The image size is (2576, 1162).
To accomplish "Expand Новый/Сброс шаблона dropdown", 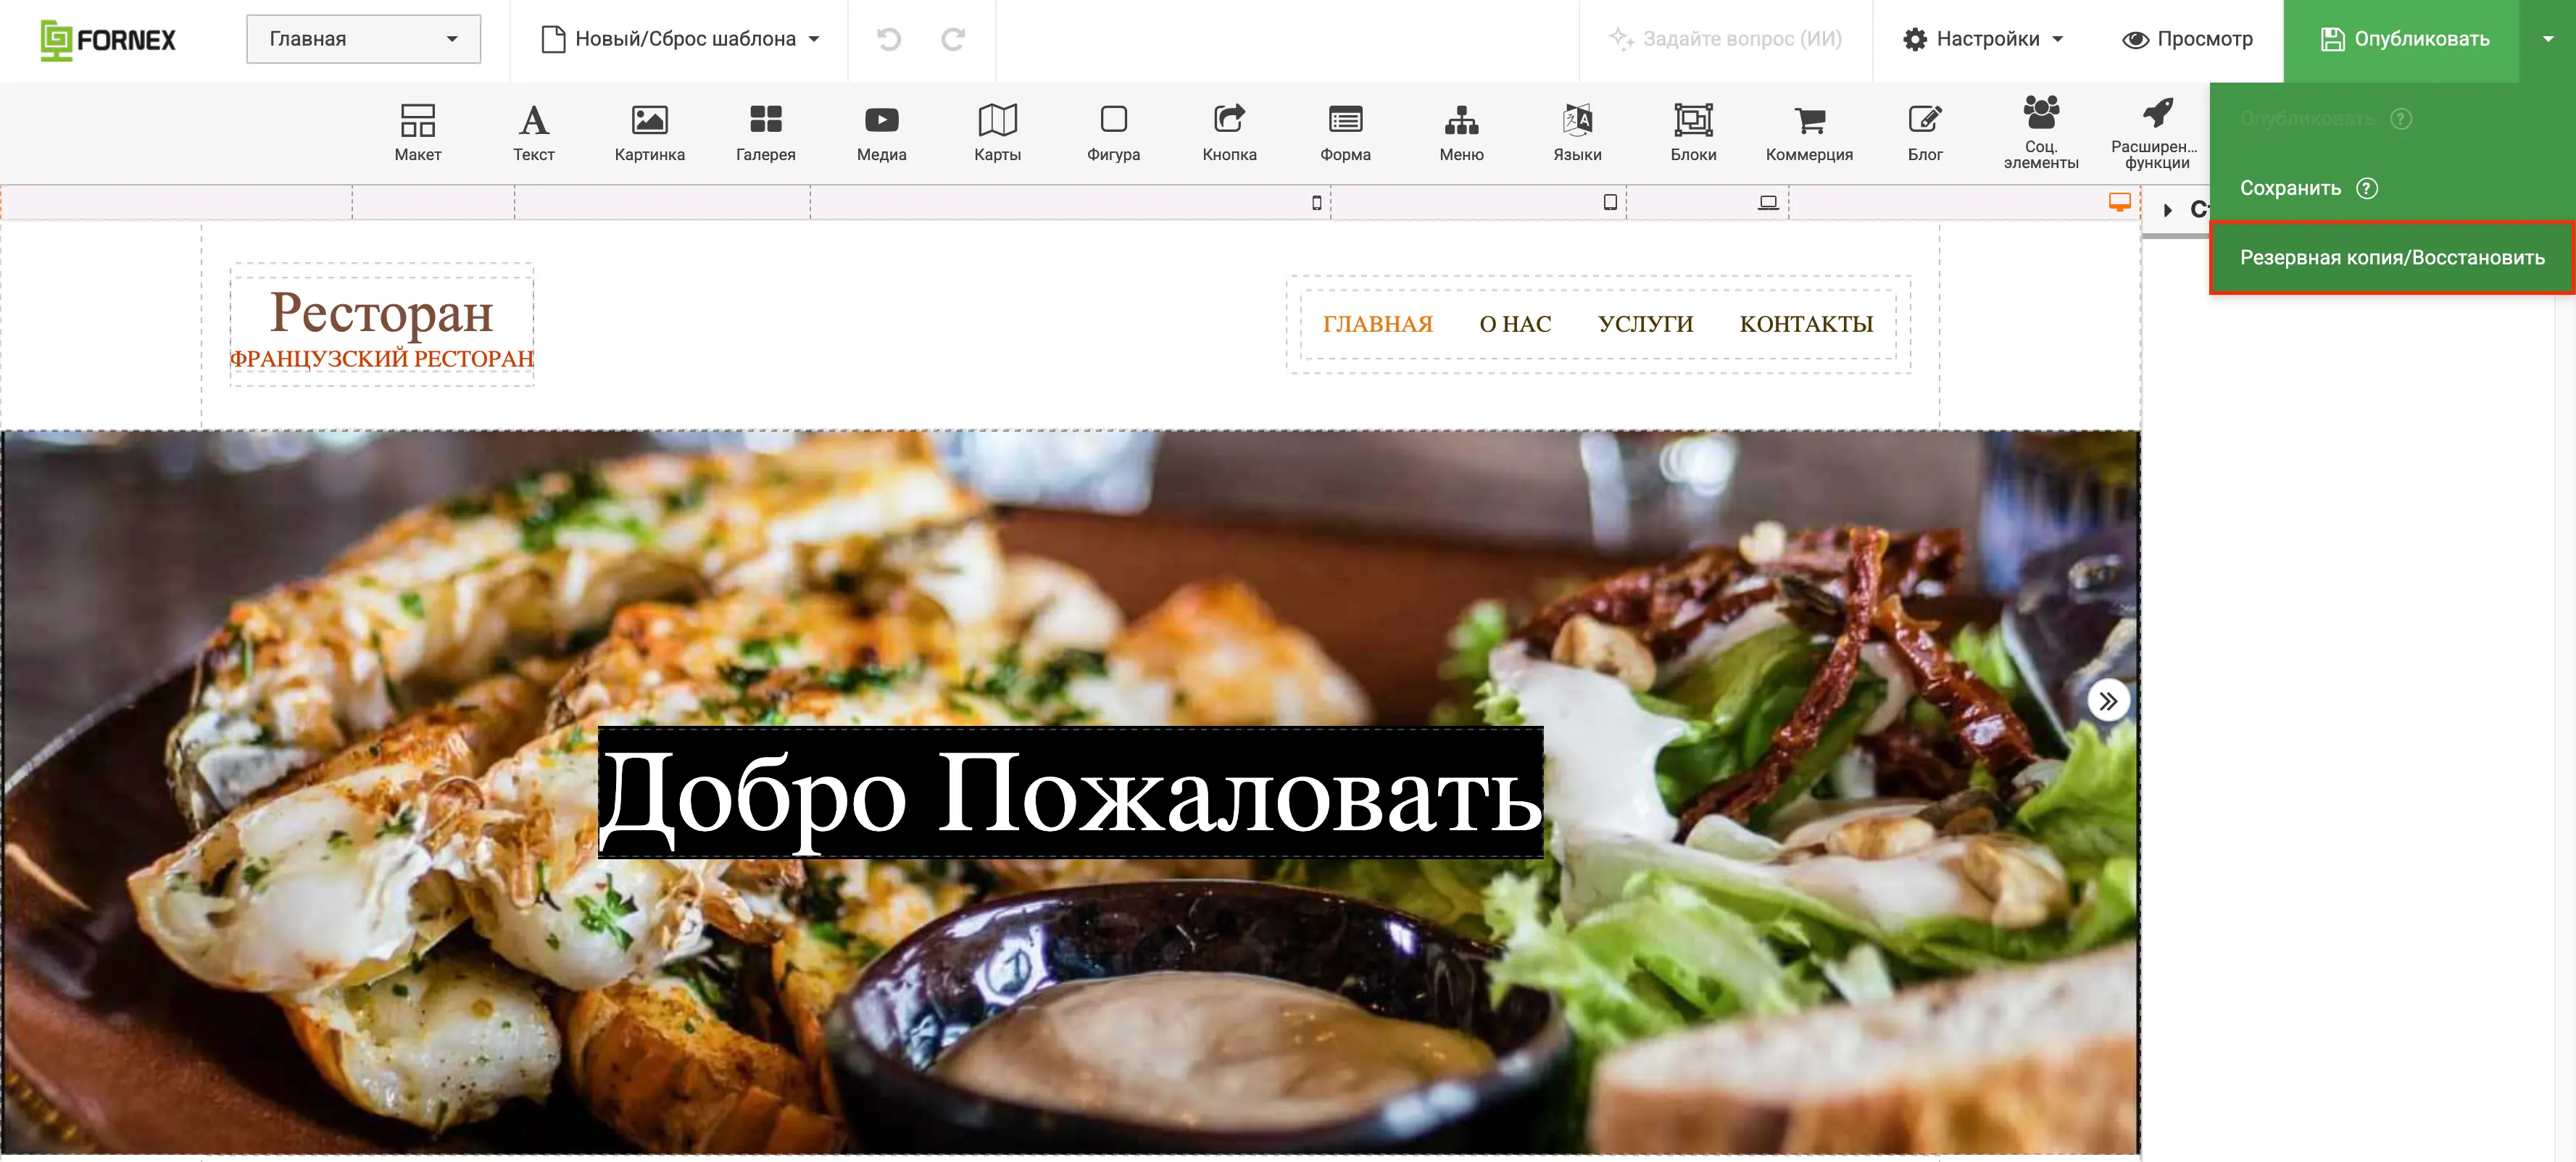I will pyautogui.click(x=680, y=39).
